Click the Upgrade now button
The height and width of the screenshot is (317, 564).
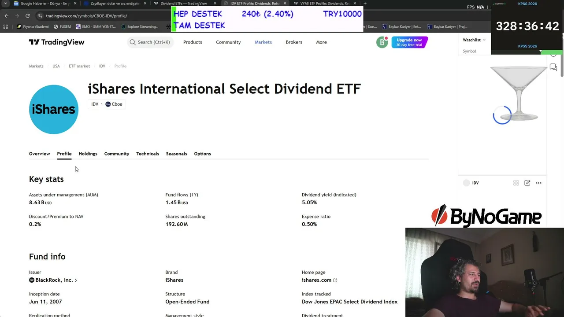coord(409,42)
